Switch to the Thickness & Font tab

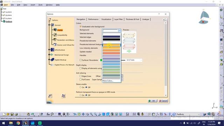[x=132, y=19]
